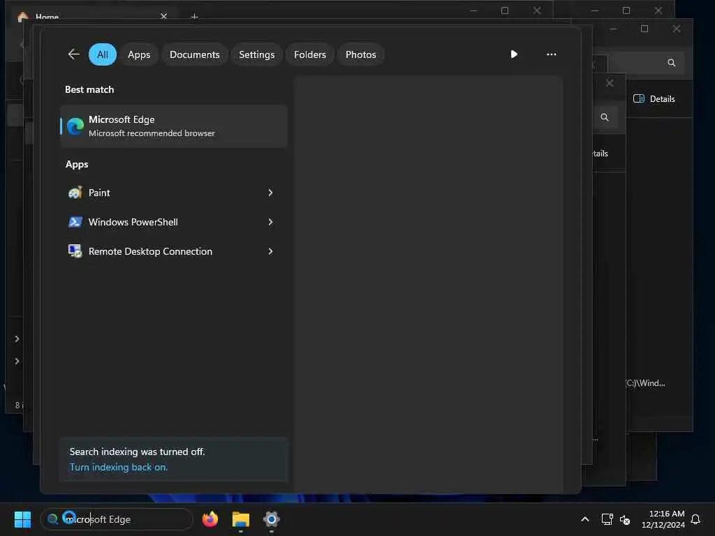The height and width of the screenshot is (536, 715).
Task: Expand the lower navigation tree chevron in File Explorer
Action: (17, 361)
